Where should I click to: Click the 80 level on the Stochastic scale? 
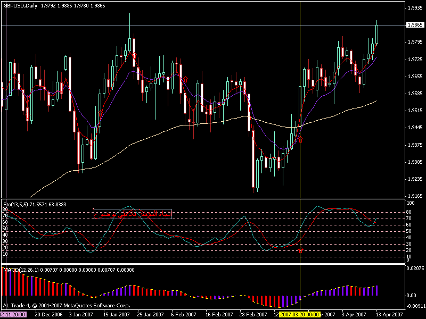point(409,212)
